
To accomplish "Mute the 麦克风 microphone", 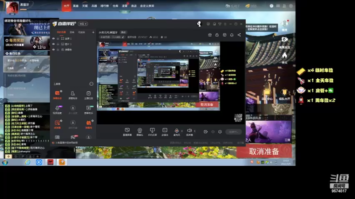I will tap(177, 132).
